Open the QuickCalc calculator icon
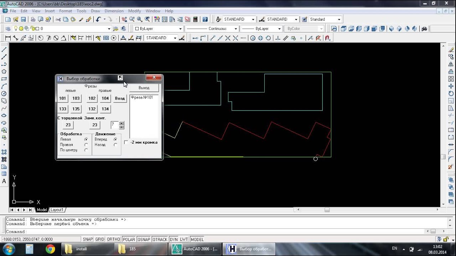Viewport: 456px width, 256px height. [195, 19]
